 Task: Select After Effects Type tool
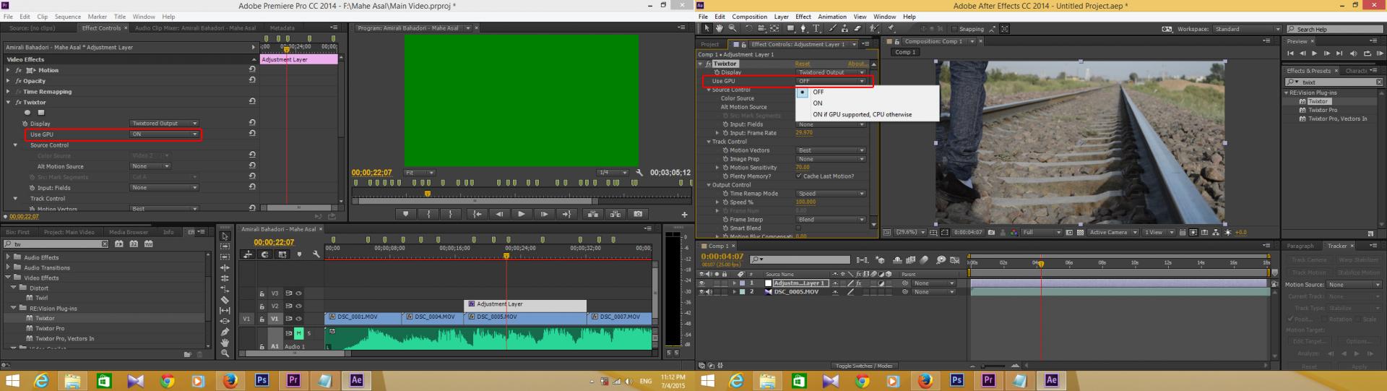[816, 29]
